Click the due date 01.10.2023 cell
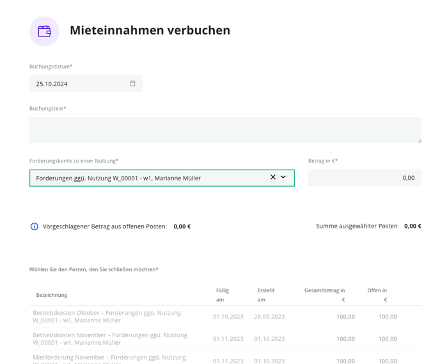 [x=228, y=317]
